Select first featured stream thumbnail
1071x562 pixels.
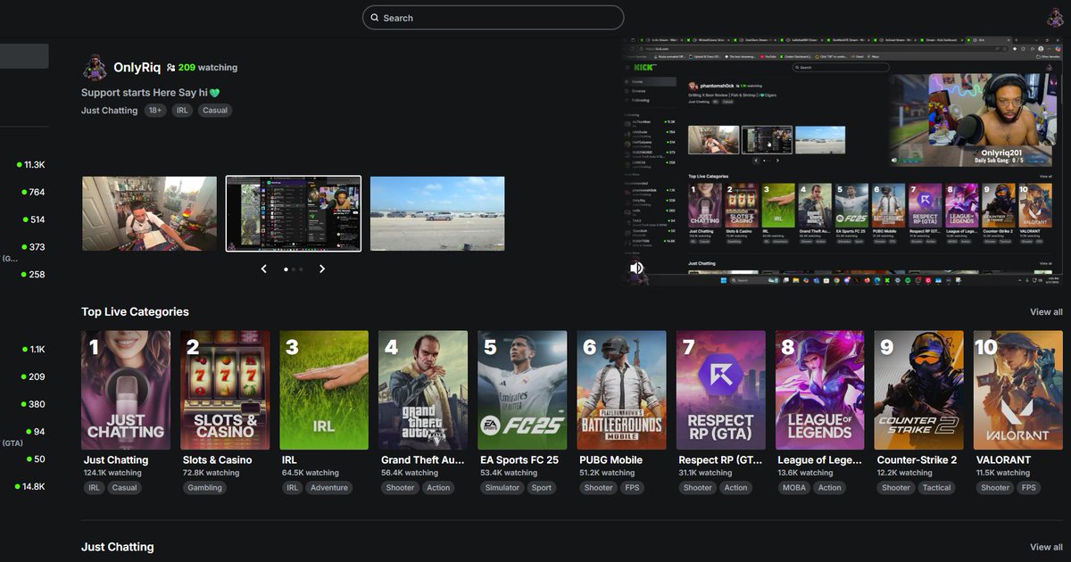coord(149,213)
